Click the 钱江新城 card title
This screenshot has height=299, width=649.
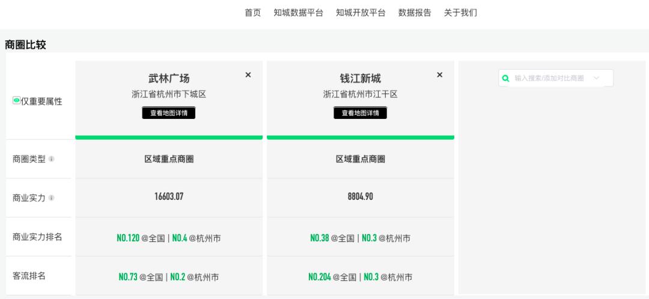[x=360, y=79]
